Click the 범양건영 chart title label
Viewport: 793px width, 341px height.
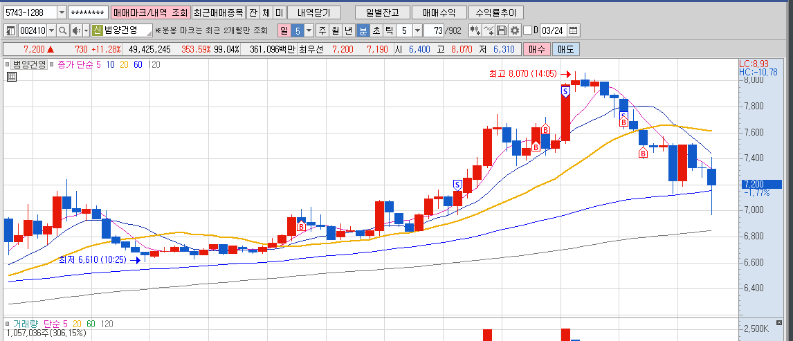click(x=29, y=64)
